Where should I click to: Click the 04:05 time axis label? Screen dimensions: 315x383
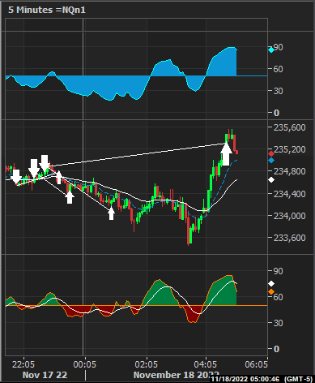click(206, 364)
